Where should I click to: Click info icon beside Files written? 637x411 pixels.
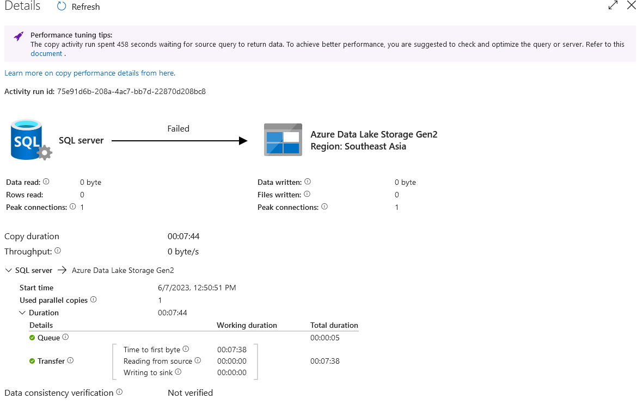pyautogui.click(x=307, y=194)
